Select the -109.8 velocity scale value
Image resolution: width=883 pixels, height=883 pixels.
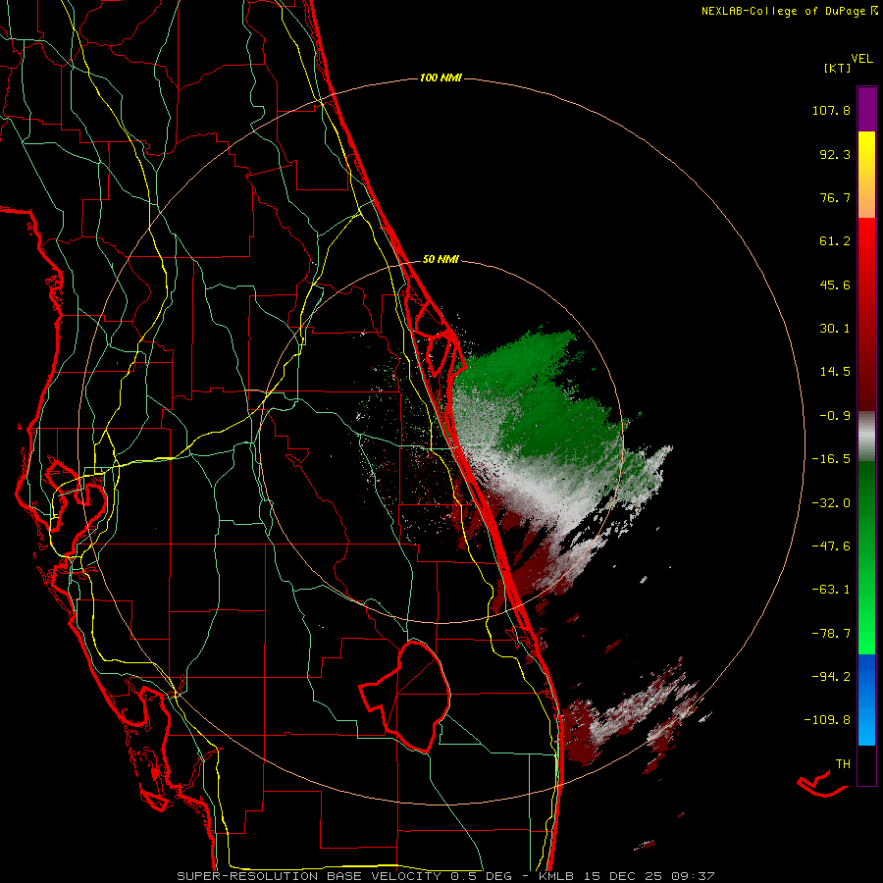(827, 720)
